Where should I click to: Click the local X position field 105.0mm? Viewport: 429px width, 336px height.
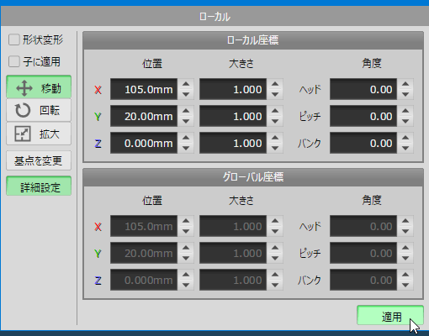coord(144,89)
